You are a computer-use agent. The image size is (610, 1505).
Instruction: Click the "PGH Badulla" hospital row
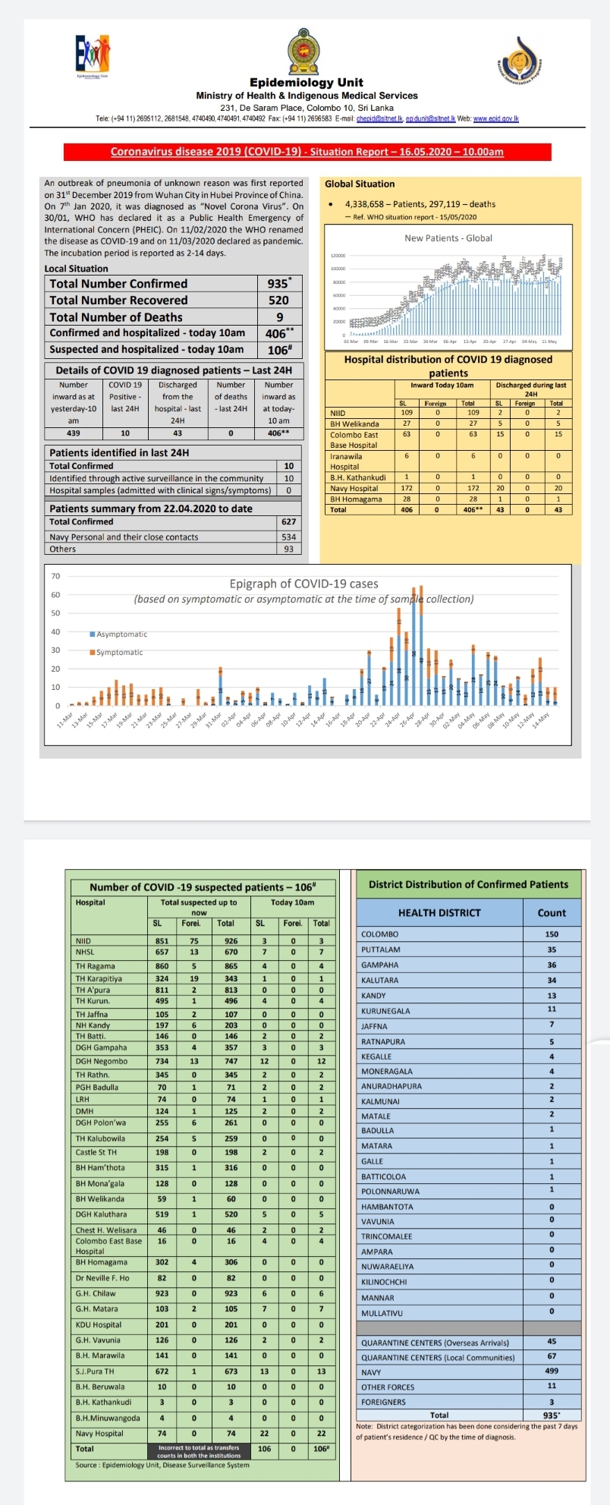pyautogui.click(x=203, y=1088)
